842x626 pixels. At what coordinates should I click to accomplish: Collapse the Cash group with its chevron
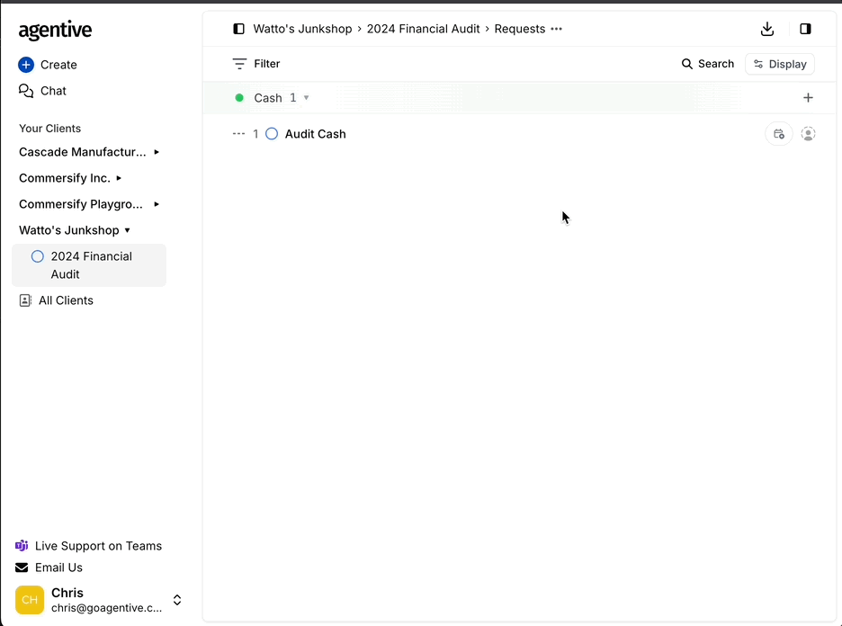point(306,97)
